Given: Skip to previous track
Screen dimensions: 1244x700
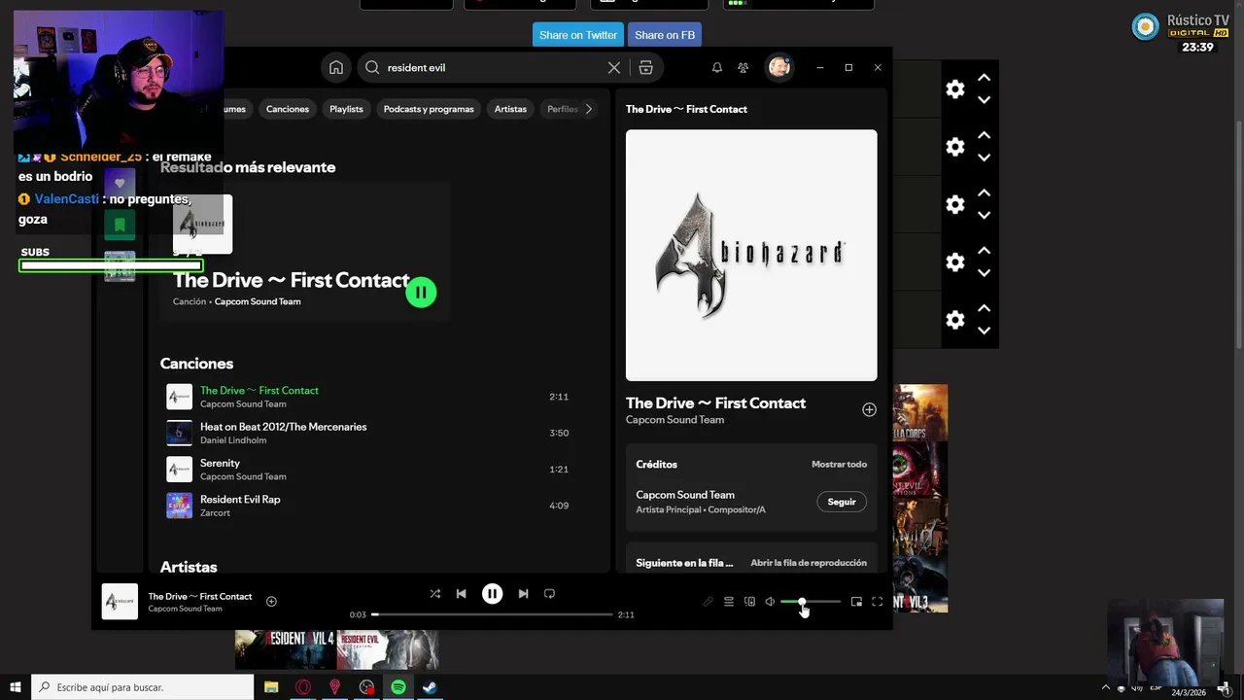Looking at the screenshot, I should [x=462, y=594].
